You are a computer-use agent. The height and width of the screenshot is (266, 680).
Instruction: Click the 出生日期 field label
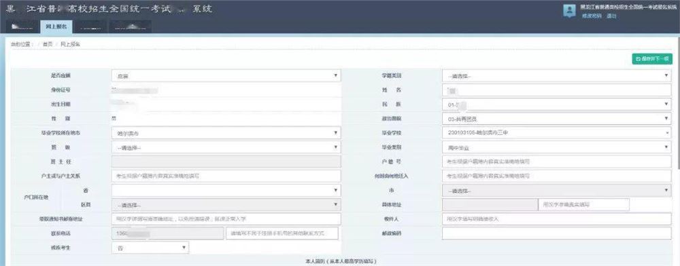pos(61,104)
